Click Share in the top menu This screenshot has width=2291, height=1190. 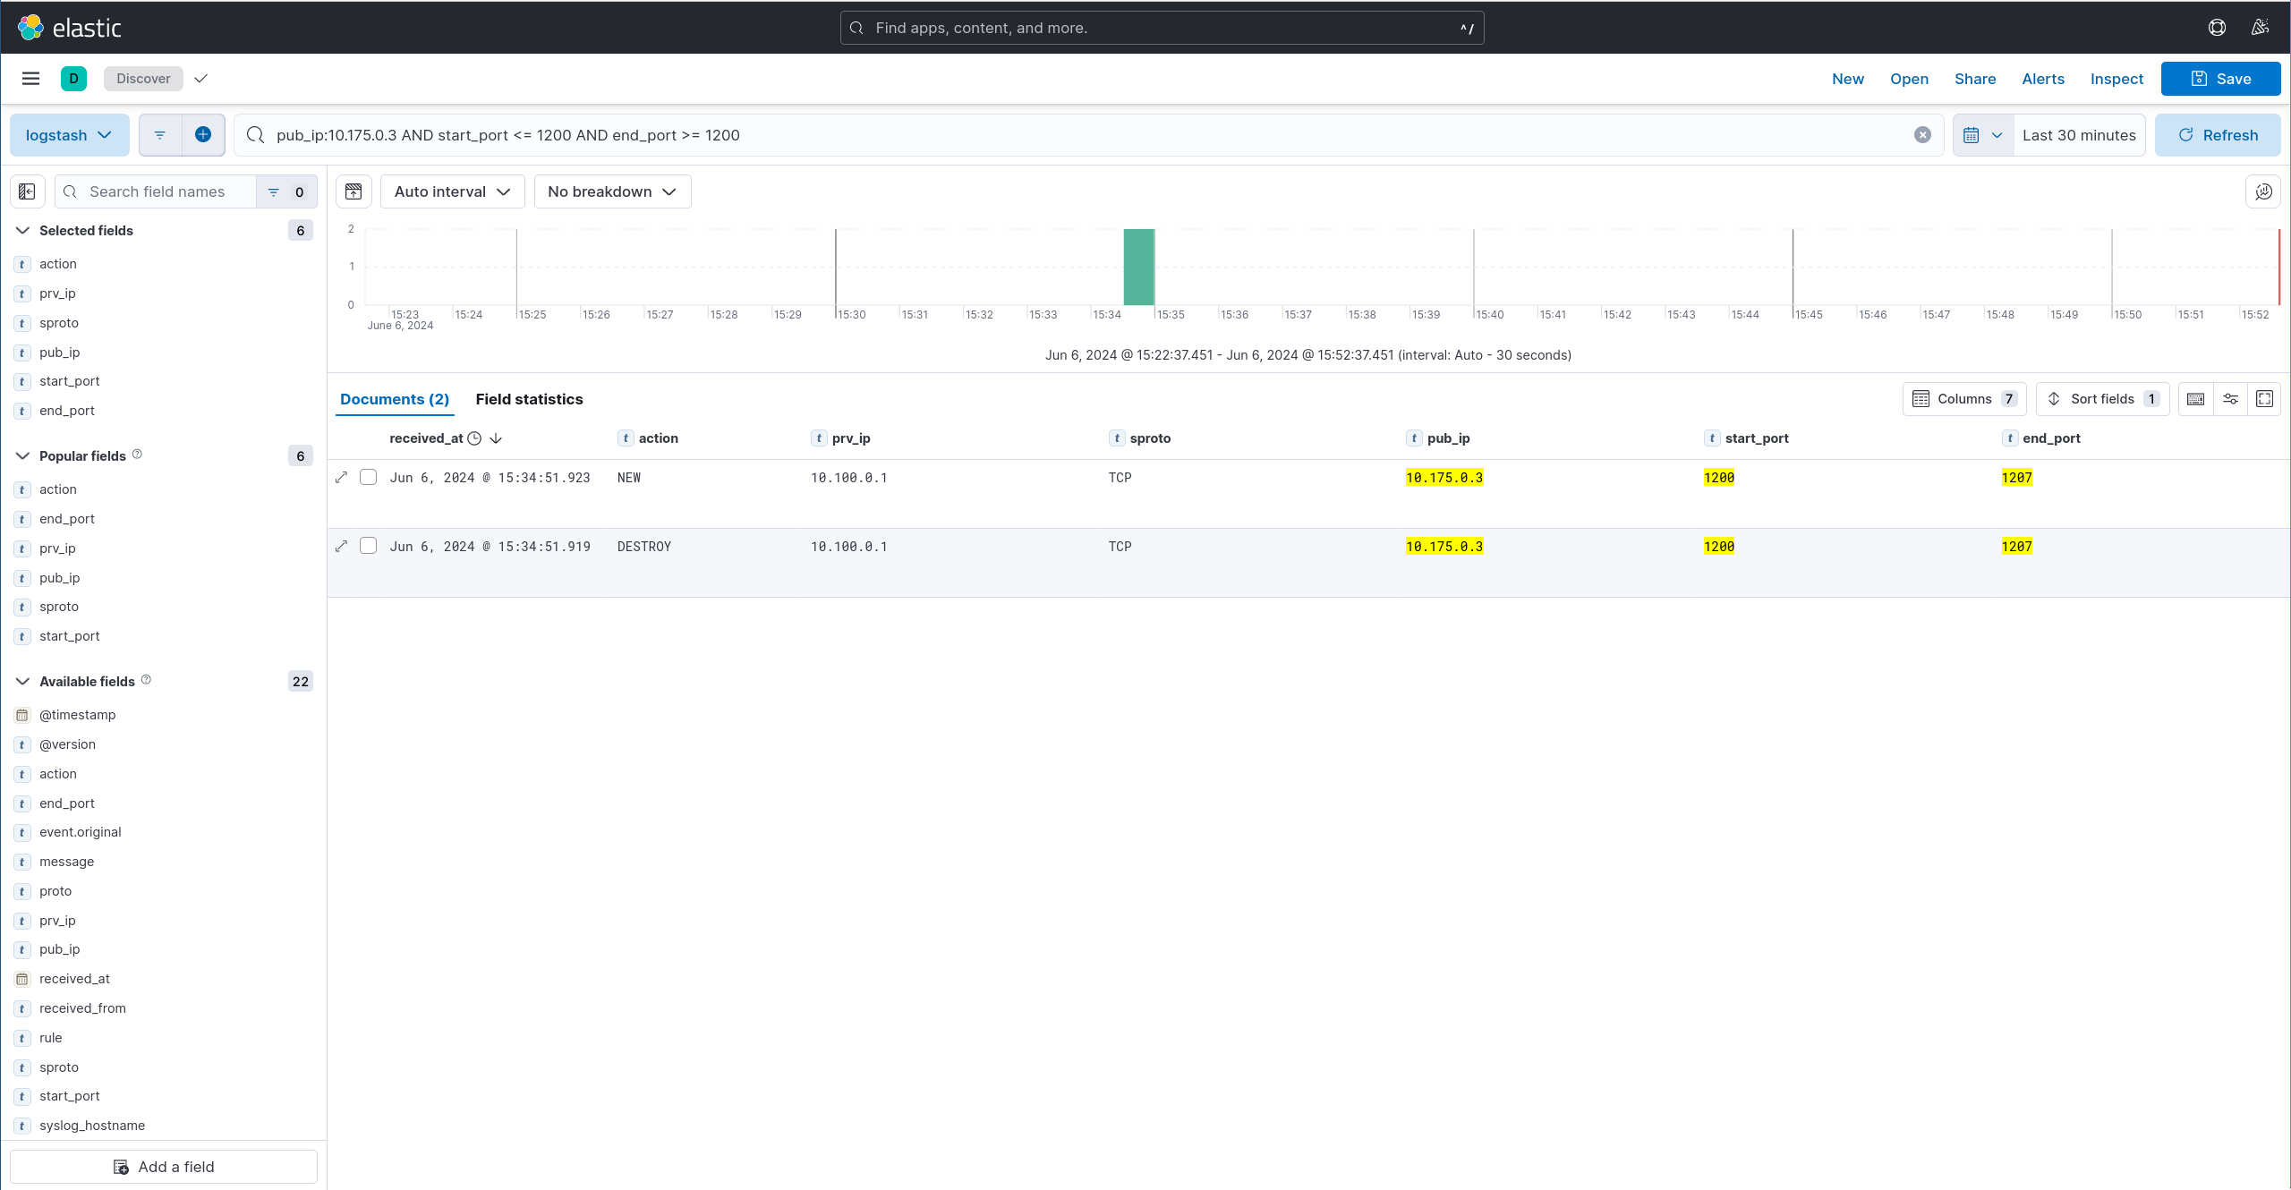[1975, 79]
